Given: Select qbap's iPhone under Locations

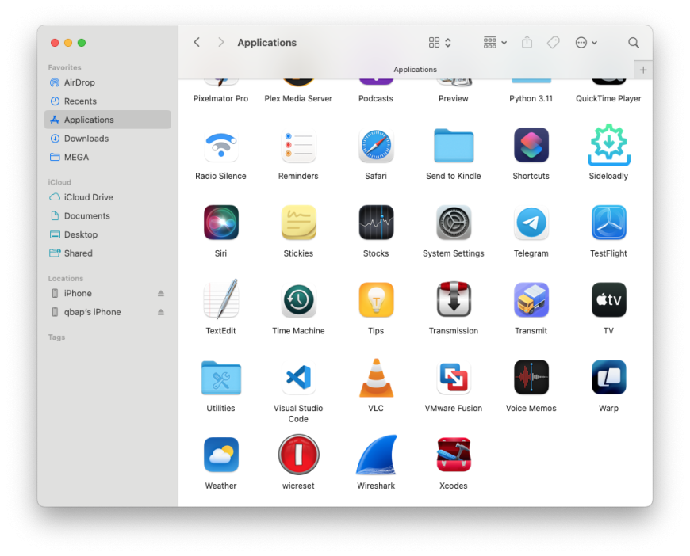Looking at the screenshot, I should pyautogui.click(x=108, y=312).
